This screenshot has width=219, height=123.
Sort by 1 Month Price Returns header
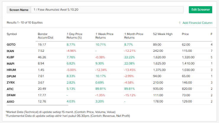134,36
